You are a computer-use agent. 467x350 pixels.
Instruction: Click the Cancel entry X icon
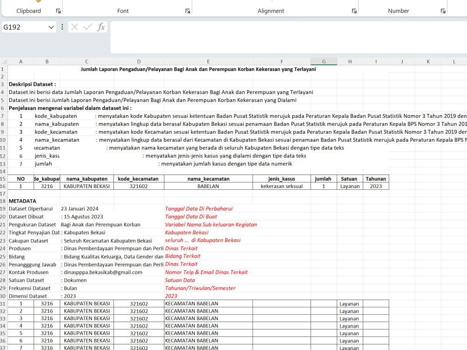pos(74,27)
